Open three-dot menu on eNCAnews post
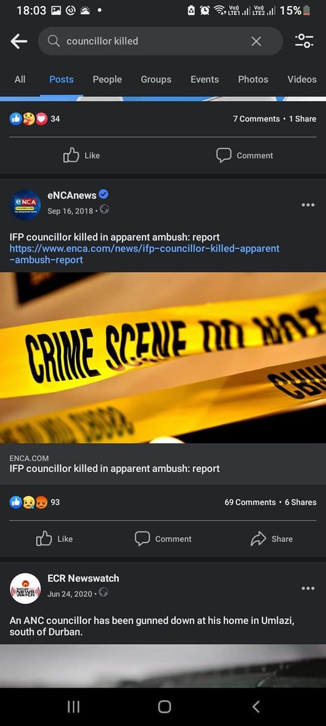The image size is (326, 726). 308,205
